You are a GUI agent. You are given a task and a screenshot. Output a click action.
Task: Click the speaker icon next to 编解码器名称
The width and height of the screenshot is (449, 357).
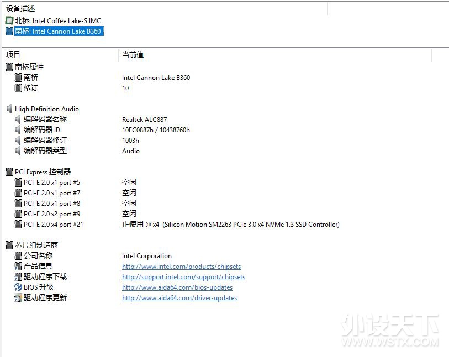(x=18, y=119)
